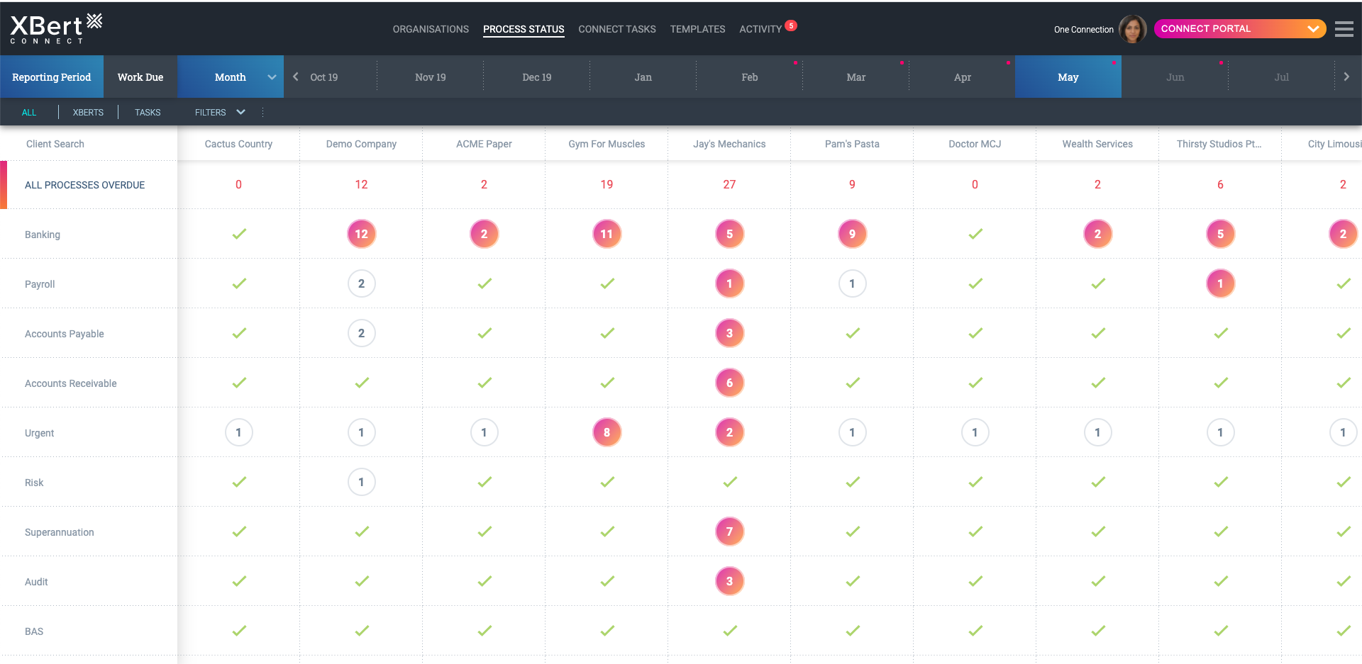Click the Activity notification badge showing 5
Viewport: 1362px width, 664px height.
(x=790, y=25)
